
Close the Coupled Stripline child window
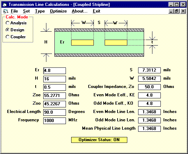(183, 11)
